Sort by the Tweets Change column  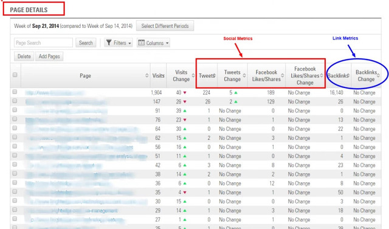pyautogui.click(x=244, y=75)
